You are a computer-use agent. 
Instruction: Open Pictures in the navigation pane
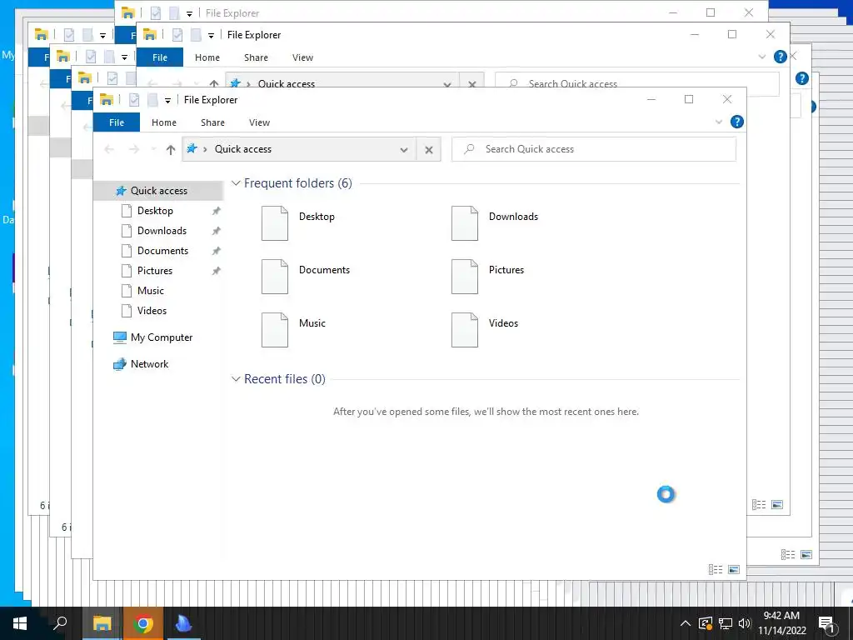click(154, 271)
